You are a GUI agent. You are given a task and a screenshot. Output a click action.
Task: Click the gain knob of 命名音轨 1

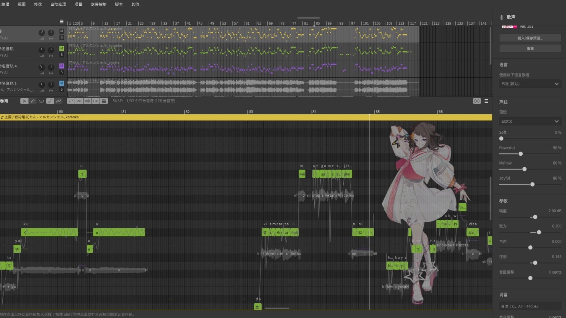tap(42, 85)
